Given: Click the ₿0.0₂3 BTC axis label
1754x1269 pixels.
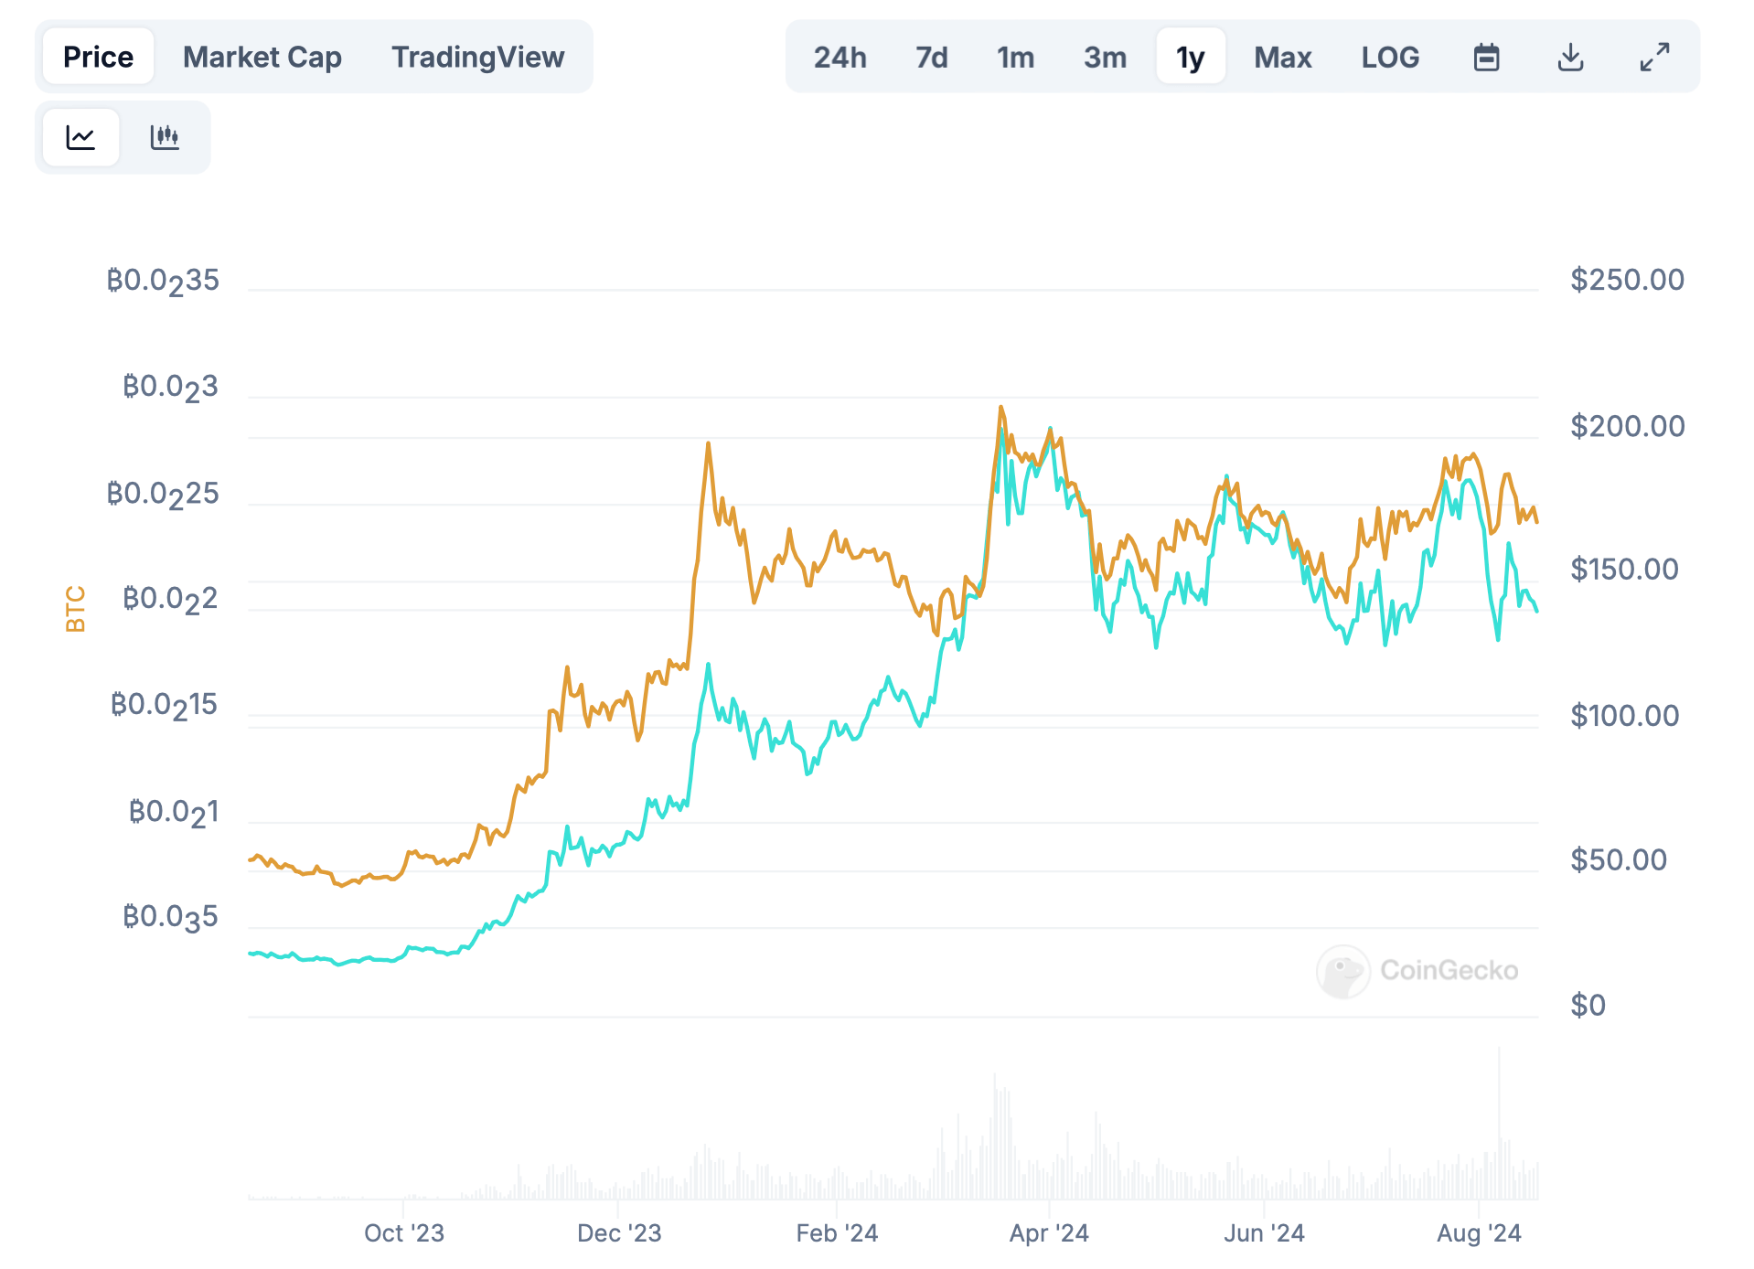Looking at the screenshot, I should 170,388.
